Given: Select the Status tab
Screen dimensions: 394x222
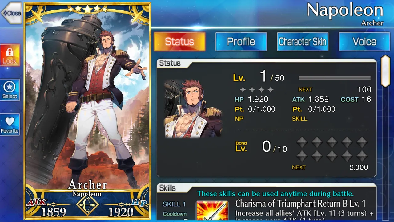Looking at the screenshot, I should coord(179,42).
